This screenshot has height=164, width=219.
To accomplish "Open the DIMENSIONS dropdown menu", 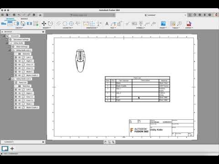I will [x=92, y=28].
